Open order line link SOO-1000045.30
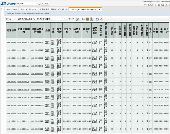 coord(23,90)
